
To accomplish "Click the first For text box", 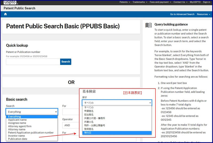I will 71,112.
